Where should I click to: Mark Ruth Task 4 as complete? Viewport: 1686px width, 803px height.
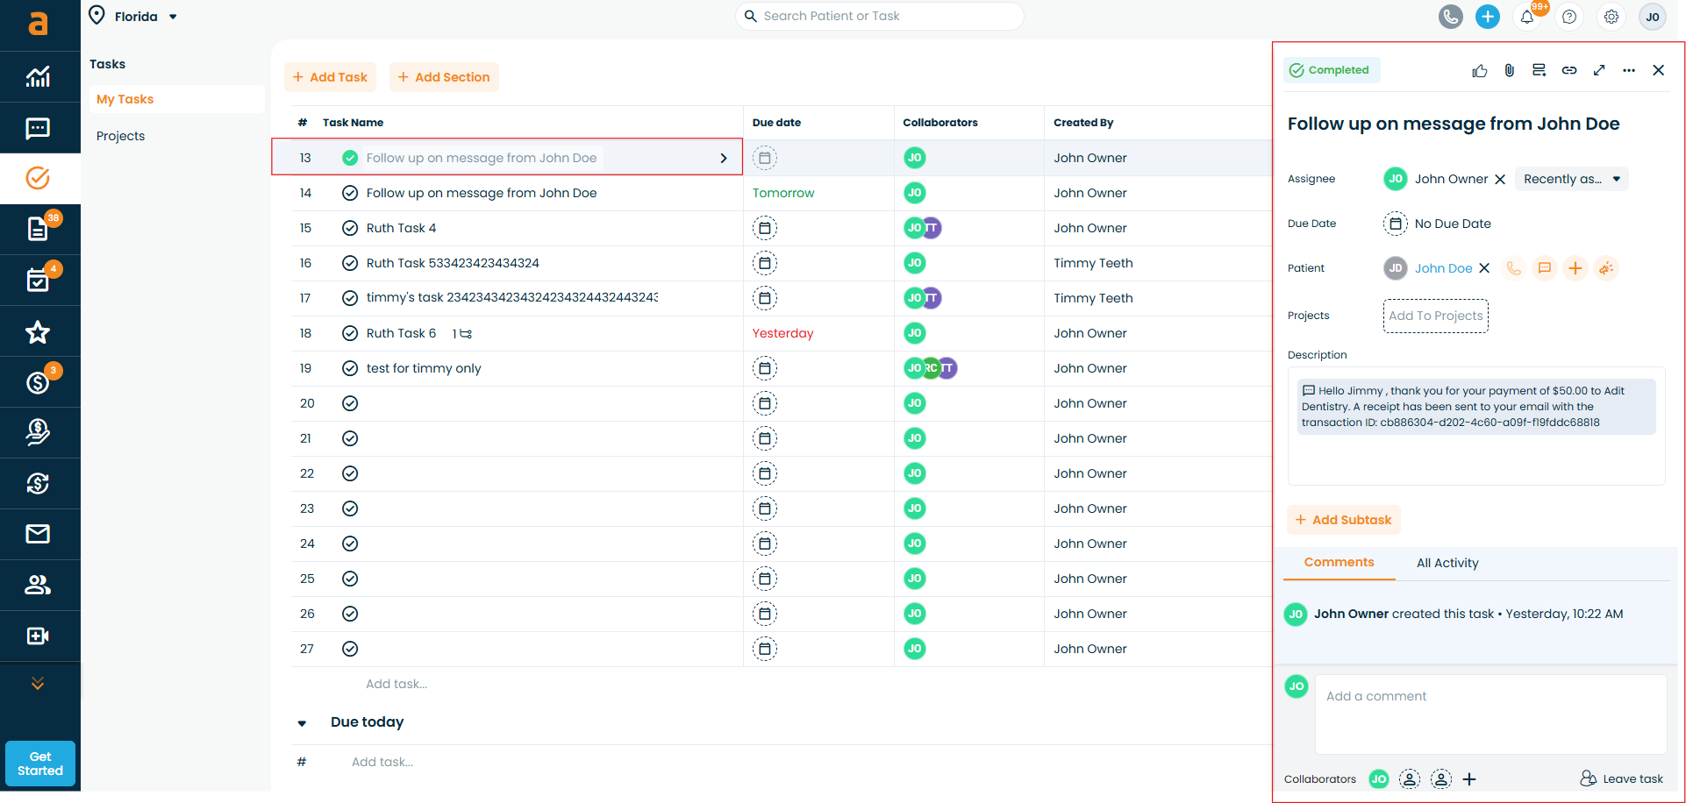tap(350, 228)
